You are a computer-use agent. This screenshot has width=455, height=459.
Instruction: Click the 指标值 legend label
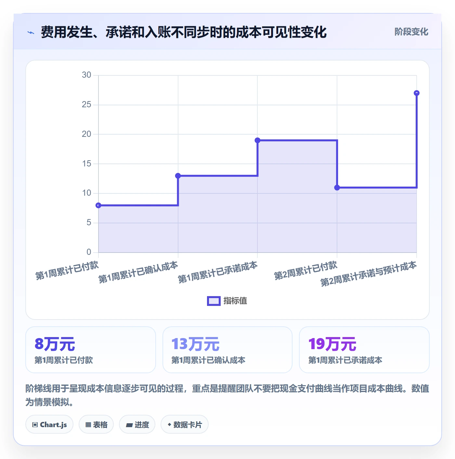[235, 301]
